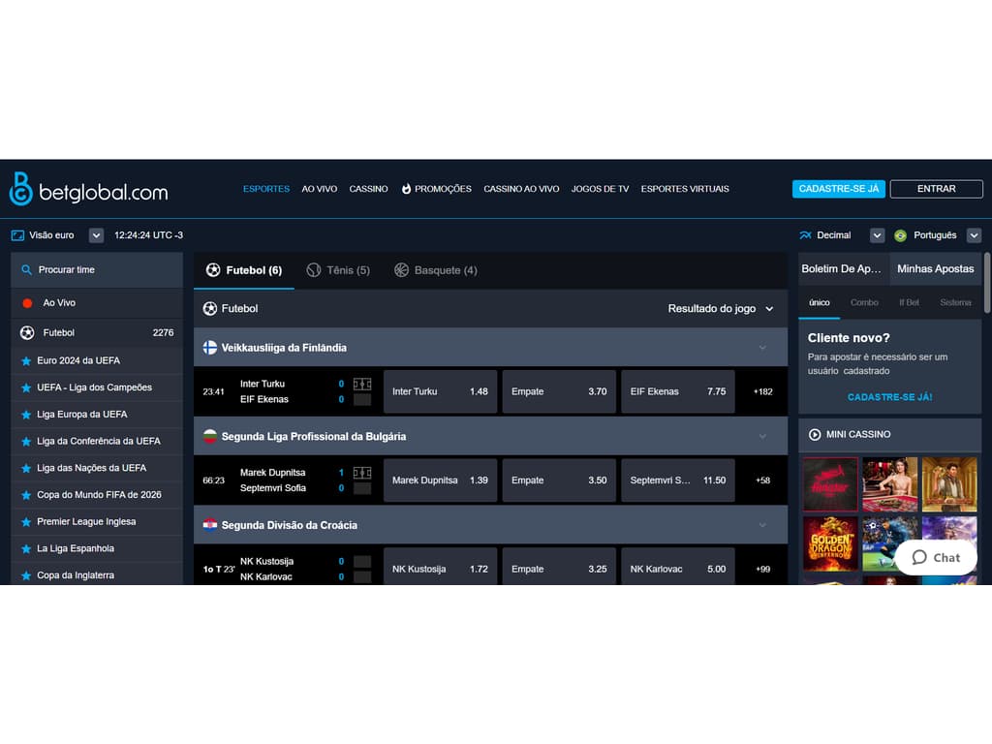Click the betglobal.com logo icon
The height and width of the screenshot is (744, 992).
20,189
